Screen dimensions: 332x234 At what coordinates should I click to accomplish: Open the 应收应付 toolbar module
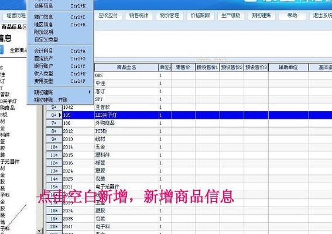(x=108, y=15)
